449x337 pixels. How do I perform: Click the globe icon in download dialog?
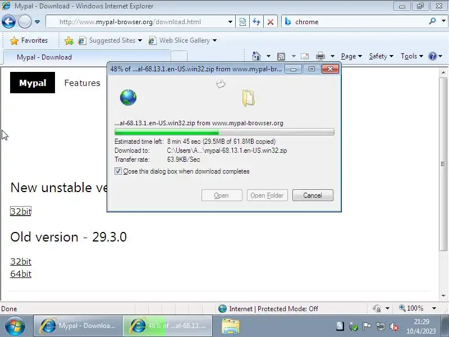click(128, 97)
